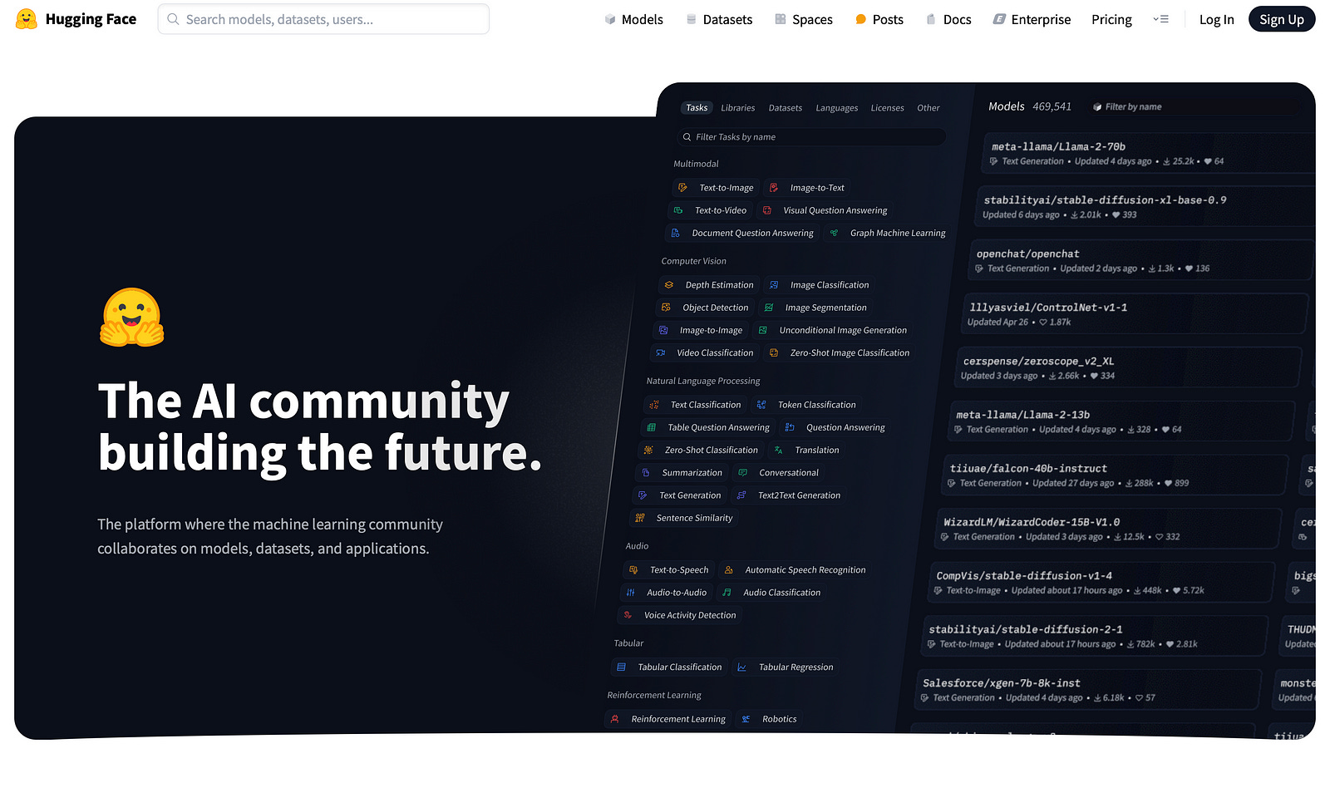Screen dimensions: 1330x788
Task: Click the Depth Estimation task icon
Action: [668, 285]
